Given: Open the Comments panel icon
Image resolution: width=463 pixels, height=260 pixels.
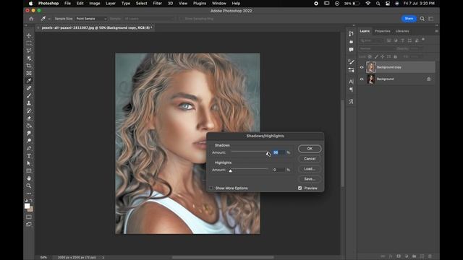Looking at the screenshot, I should (x=351, y=50).
